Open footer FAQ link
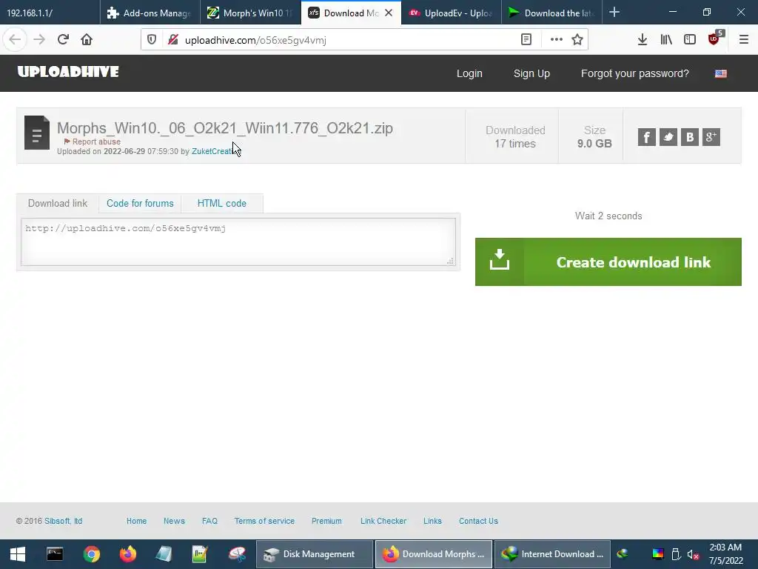Image resolution: width=758 pixels, height=569 pixels. pyautogui.click(x=209, y=521)
